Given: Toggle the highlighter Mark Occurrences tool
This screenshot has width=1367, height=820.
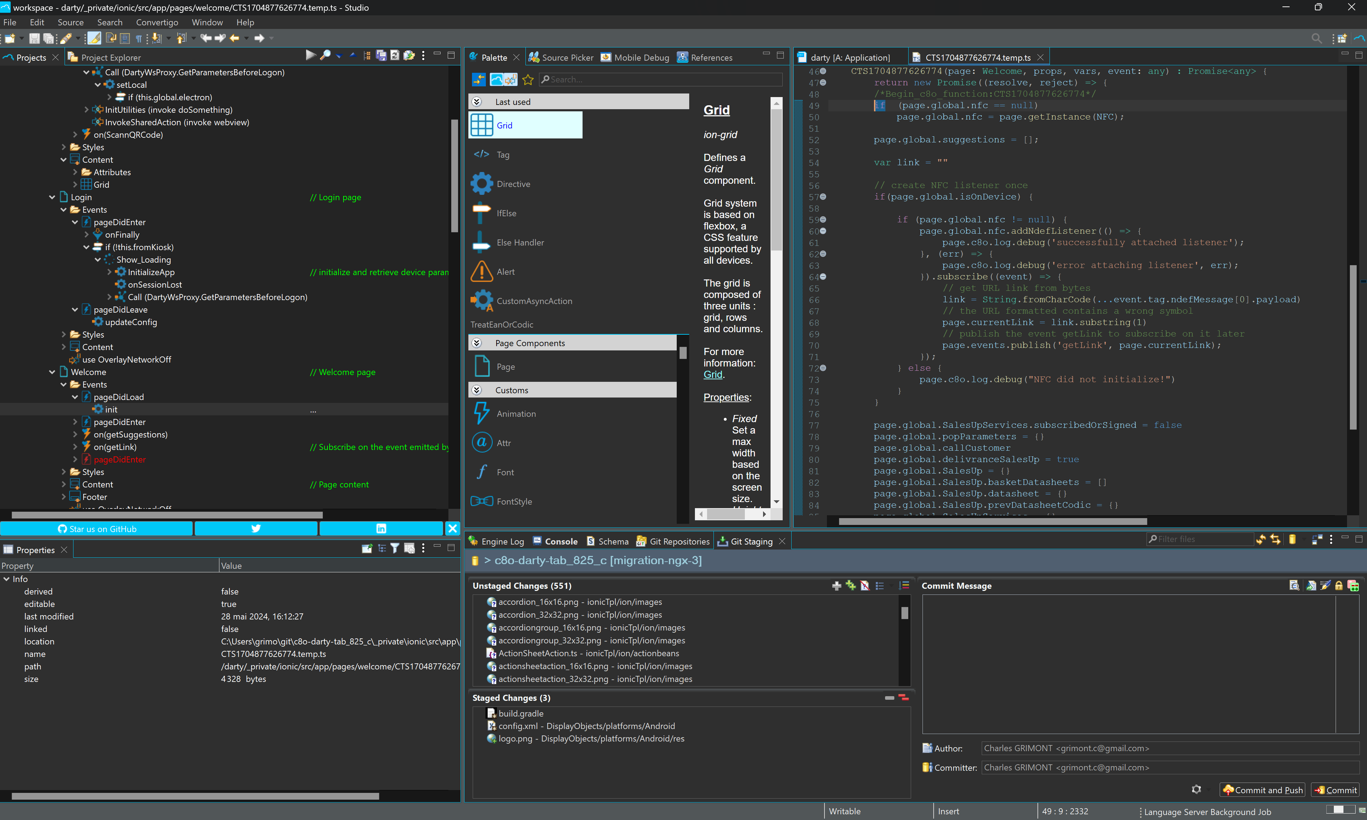Looking at the screenshot, I should point(95,38).
